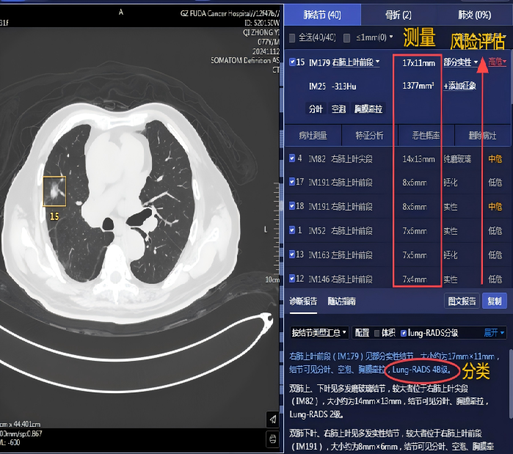Click the 胸膜牵拉 feature tag

pyautogui.click(x=368, y=109)
